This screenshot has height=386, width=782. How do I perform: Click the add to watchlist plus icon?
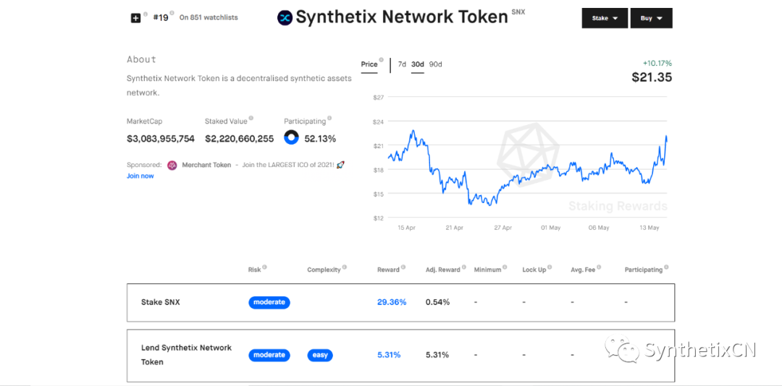point(135,17)
